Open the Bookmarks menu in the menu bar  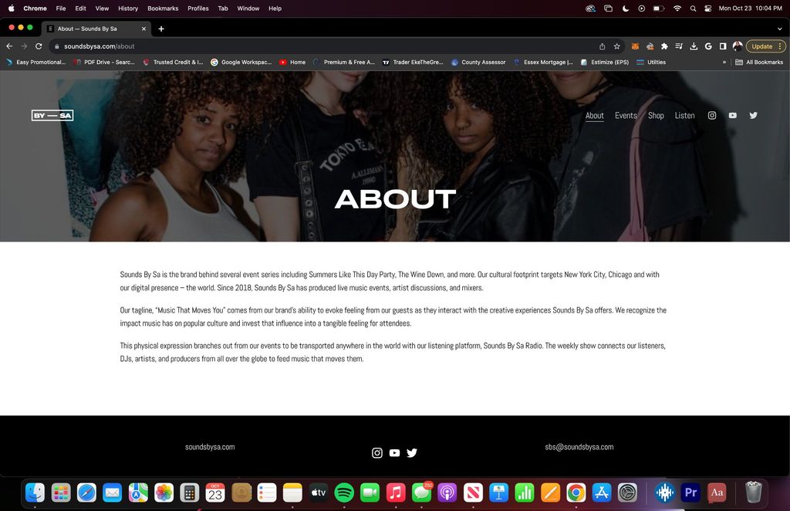[163, 8]
